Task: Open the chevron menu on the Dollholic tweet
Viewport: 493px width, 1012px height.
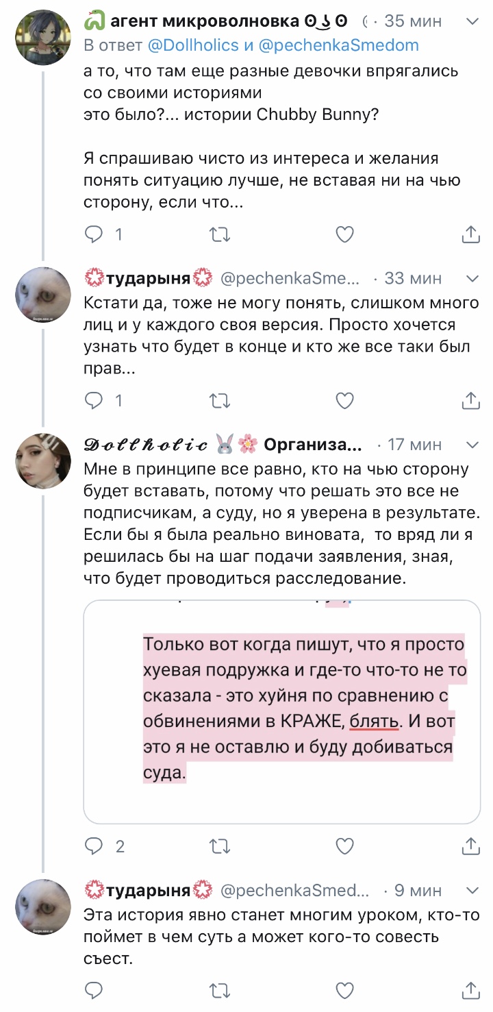Action: [x=472, y=444]
